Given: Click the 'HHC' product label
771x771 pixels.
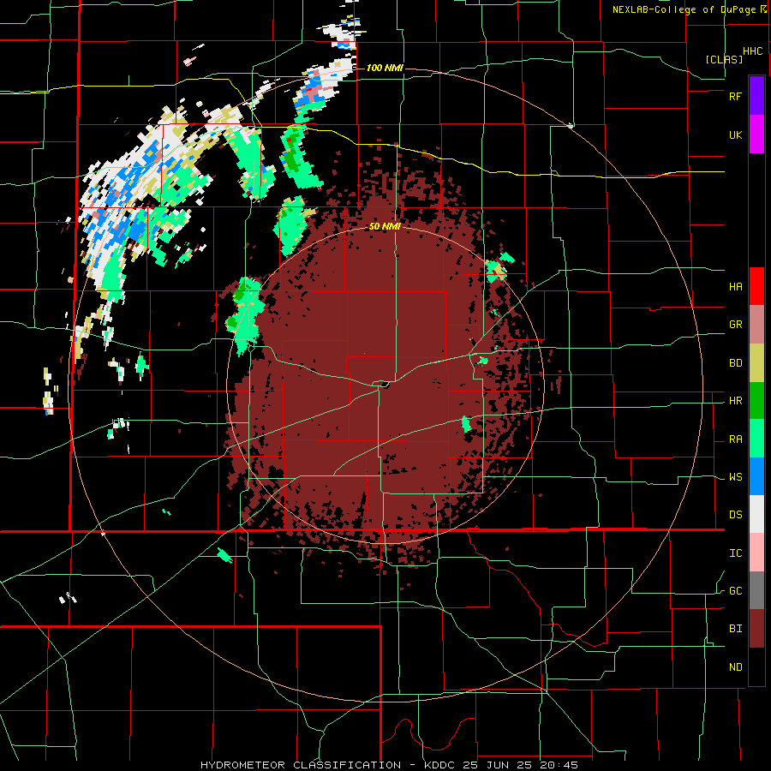Looking at the screenshot, I should 753,51.
